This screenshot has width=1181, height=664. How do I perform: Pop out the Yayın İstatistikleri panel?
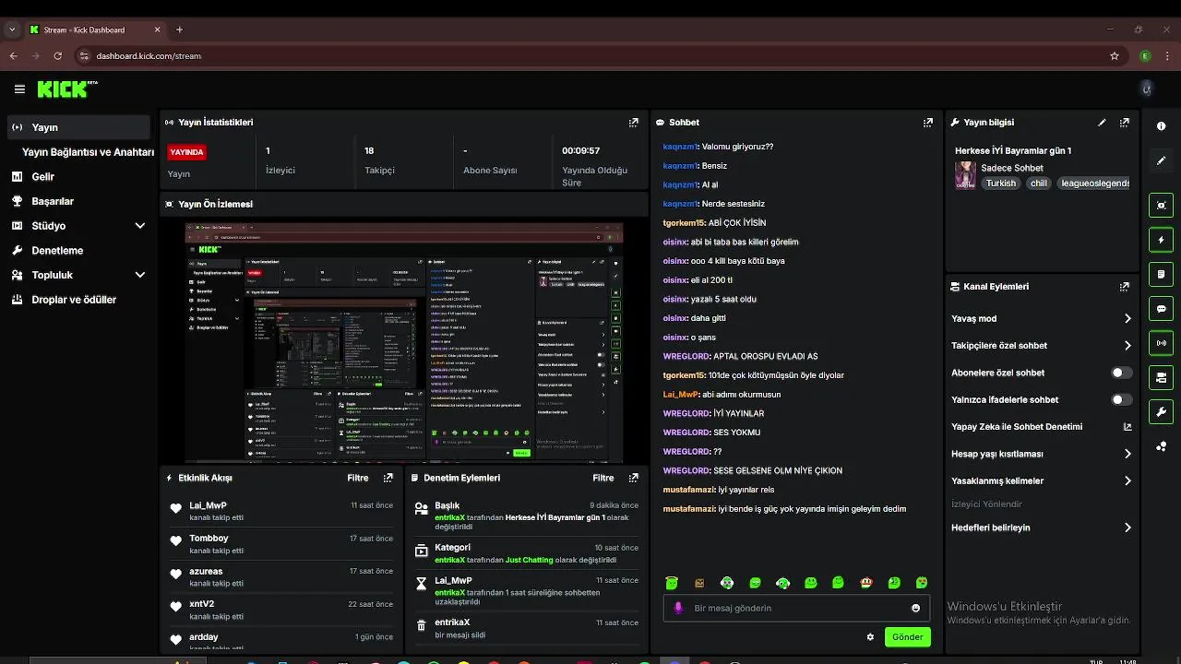click(x=633, y=123)
